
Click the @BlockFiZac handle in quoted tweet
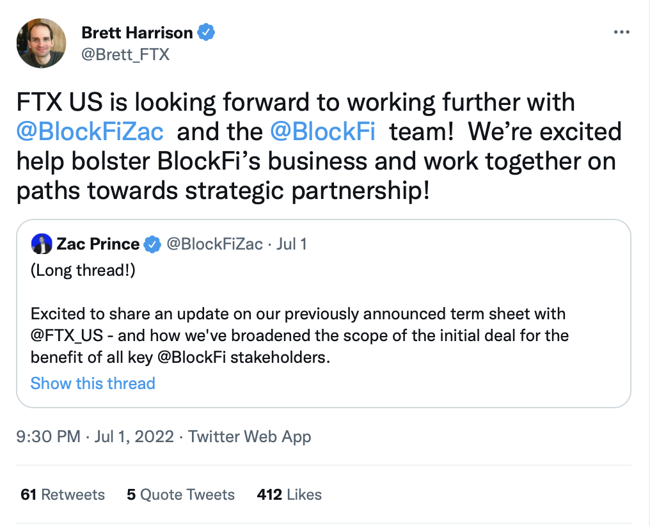tap(214, 244)
